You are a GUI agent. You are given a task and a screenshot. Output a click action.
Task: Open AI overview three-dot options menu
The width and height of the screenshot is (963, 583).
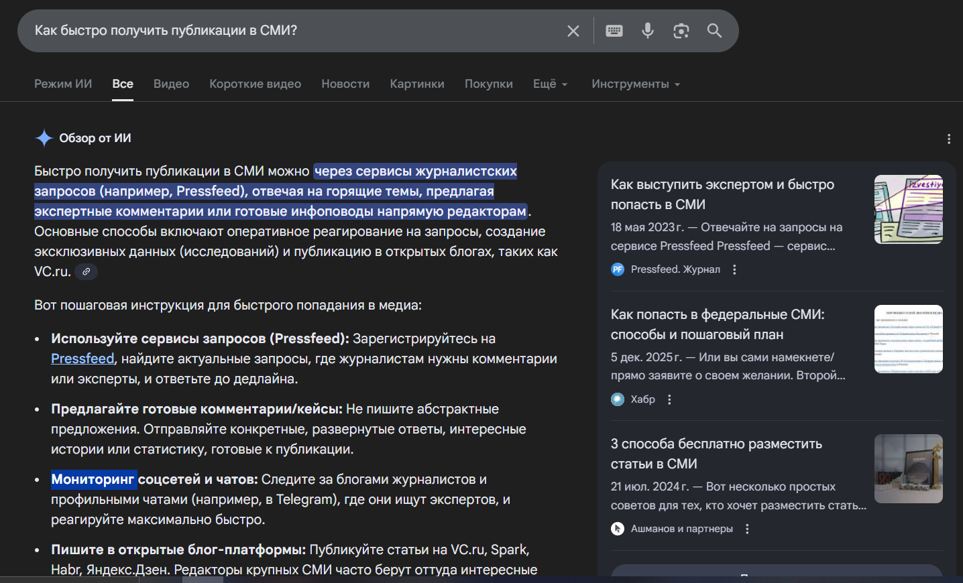[948, 139]
